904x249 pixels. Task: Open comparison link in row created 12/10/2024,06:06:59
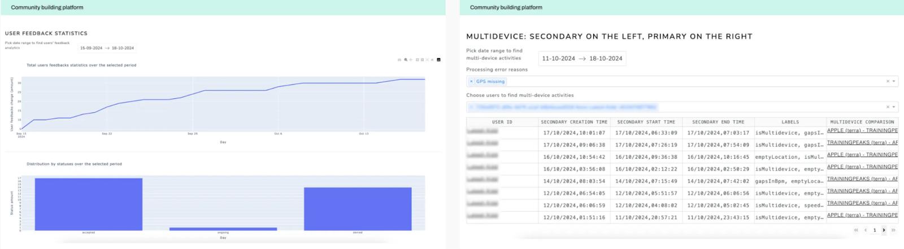click(x=862, y=203)
